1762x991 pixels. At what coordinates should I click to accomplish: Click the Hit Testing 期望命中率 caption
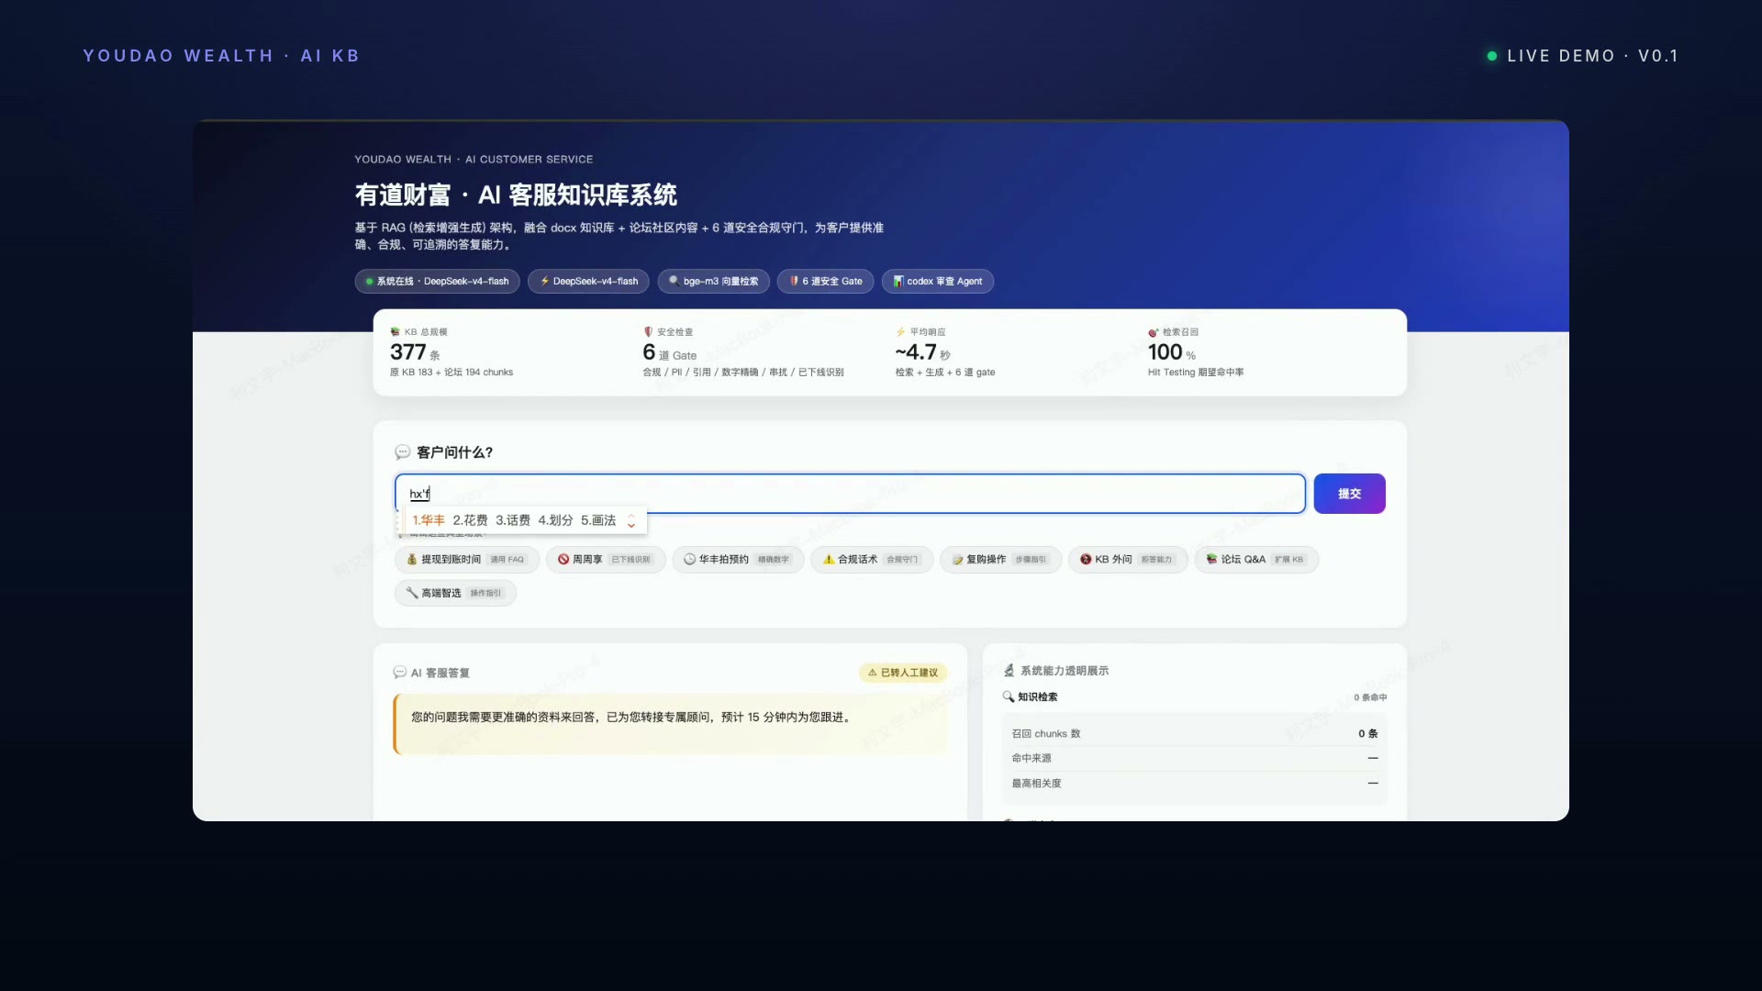[1196, 373]
